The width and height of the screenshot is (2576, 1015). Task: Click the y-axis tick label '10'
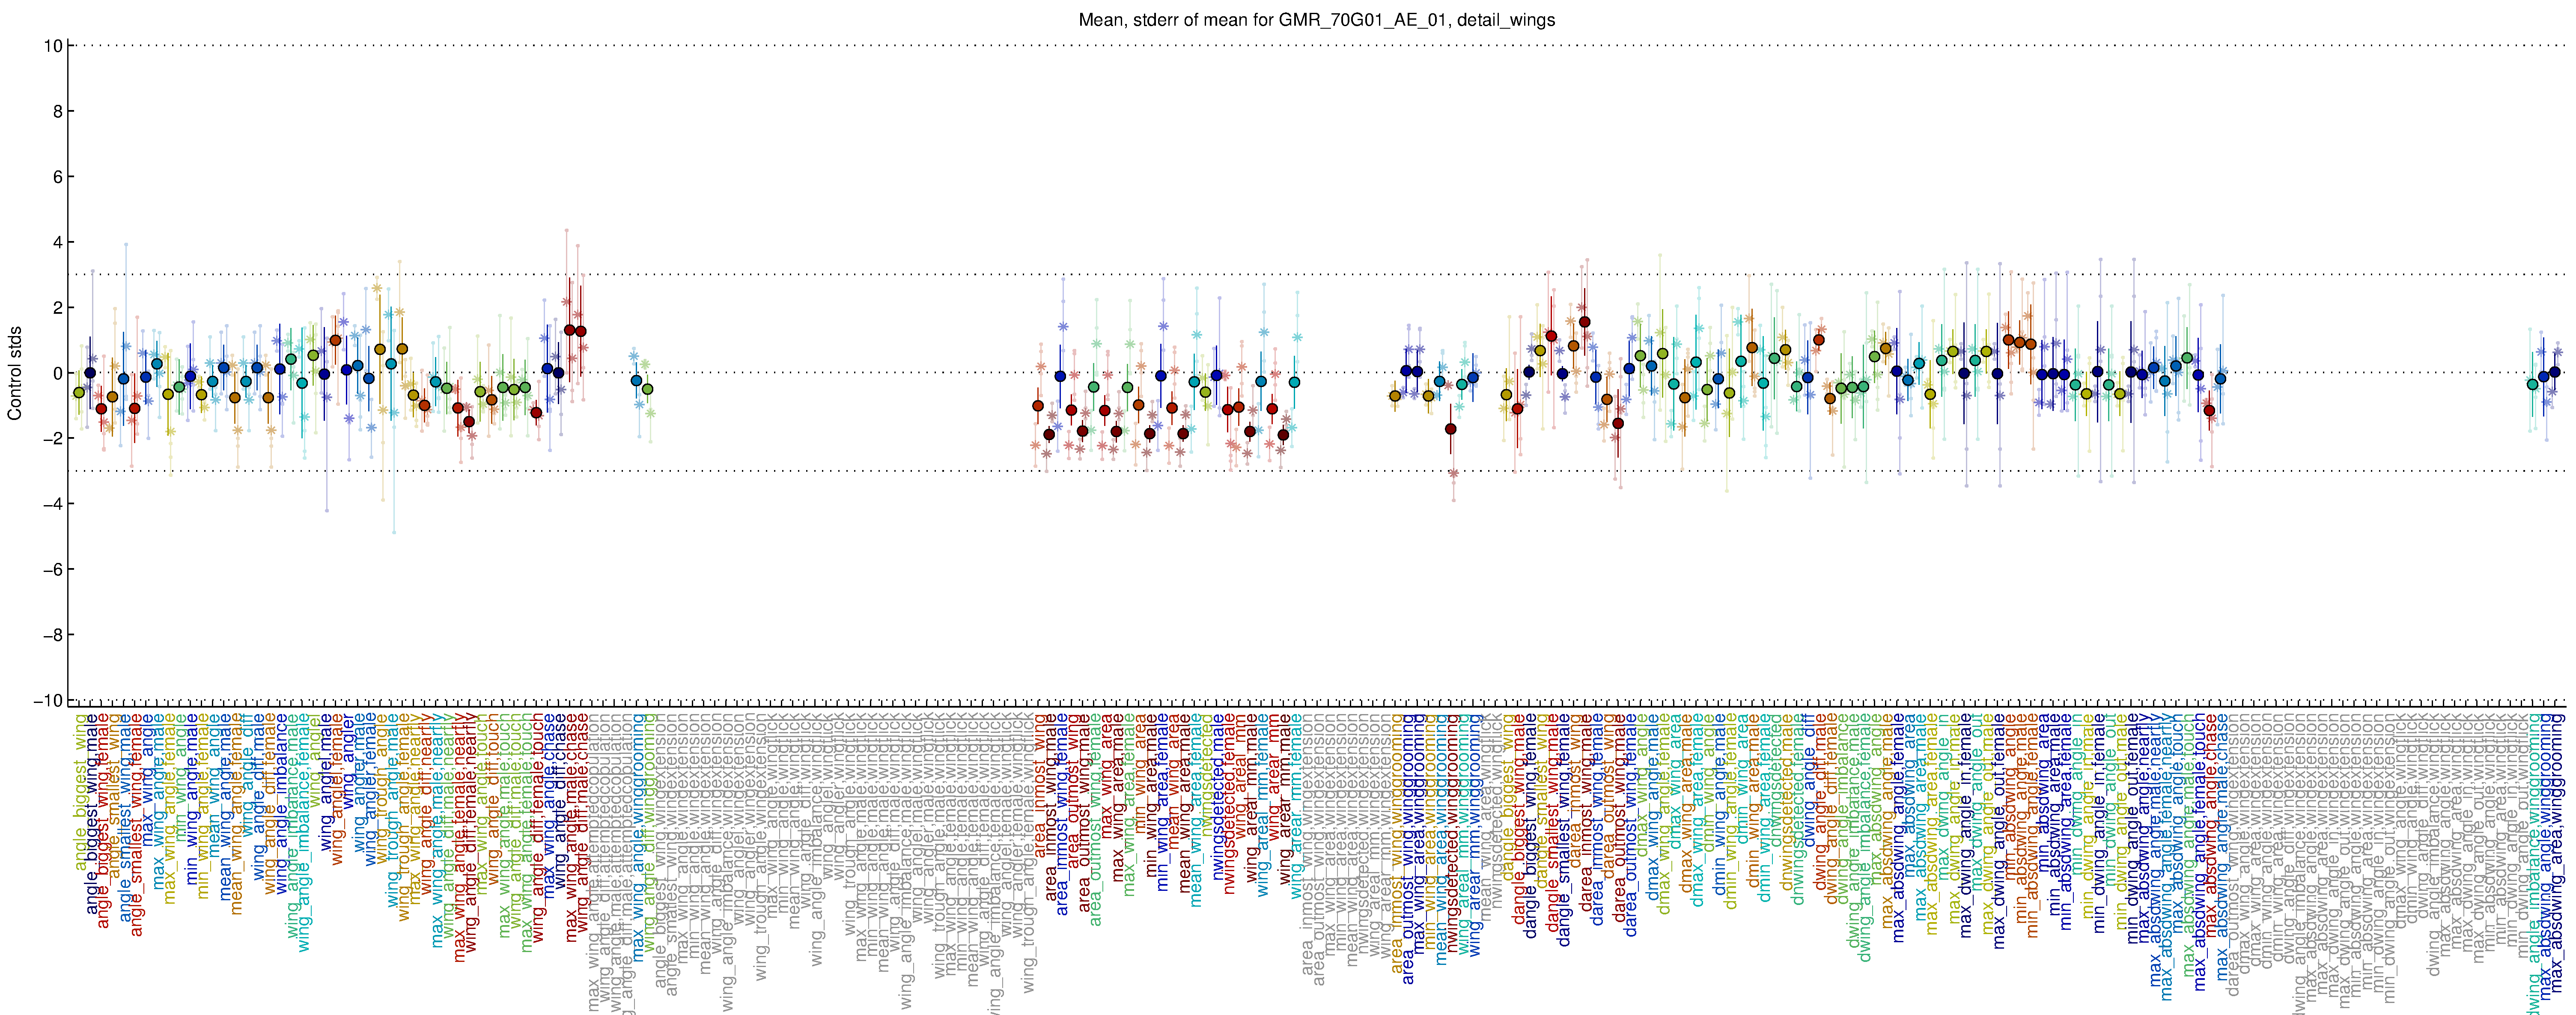(x=54, y=46)
